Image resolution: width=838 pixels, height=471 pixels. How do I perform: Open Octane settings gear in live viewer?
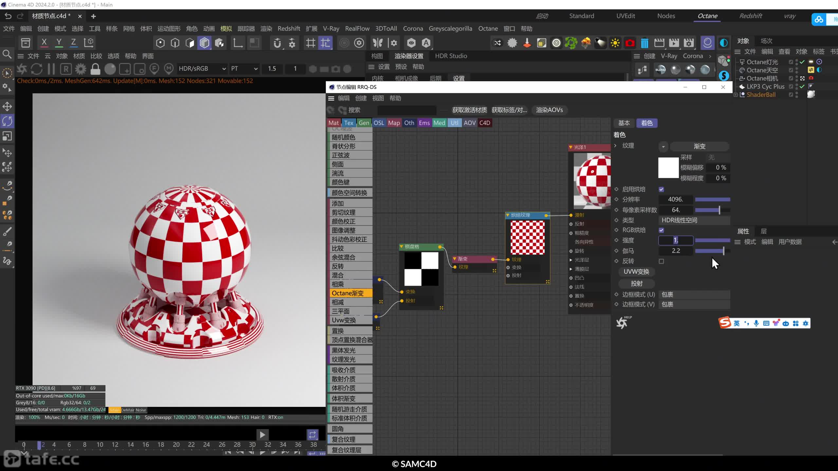tap(81, 69)
